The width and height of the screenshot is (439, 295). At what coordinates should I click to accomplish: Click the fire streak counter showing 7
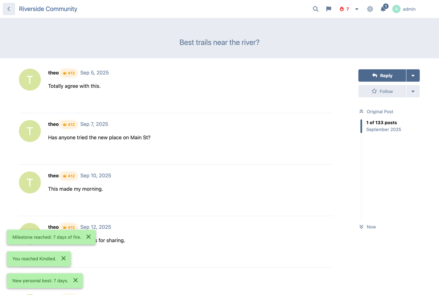(x=344, y=9)
